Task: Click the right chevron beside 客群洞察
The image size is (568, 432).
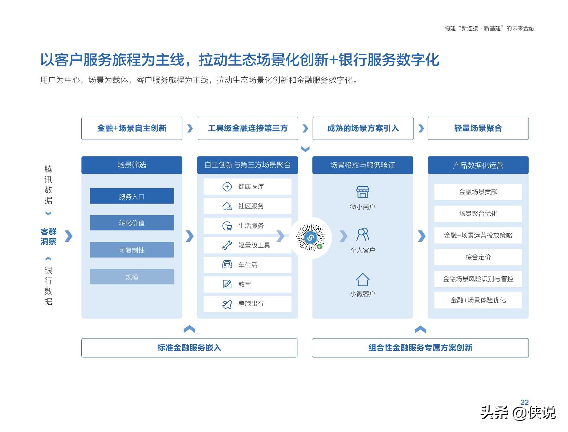Action: pos(68,236)
